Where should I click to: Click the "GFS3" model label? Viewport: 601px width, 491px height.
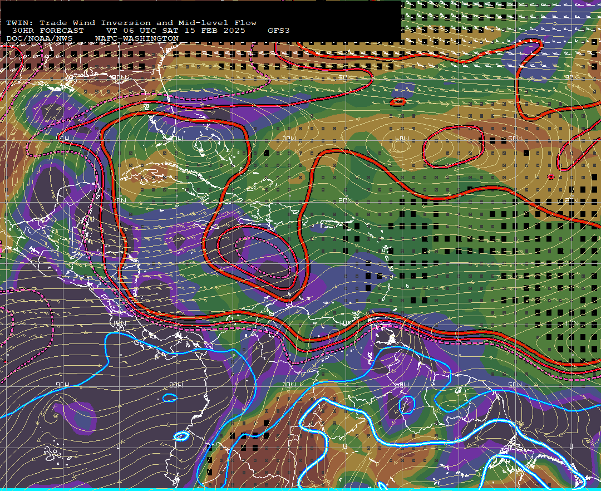(x=279, y=31)
